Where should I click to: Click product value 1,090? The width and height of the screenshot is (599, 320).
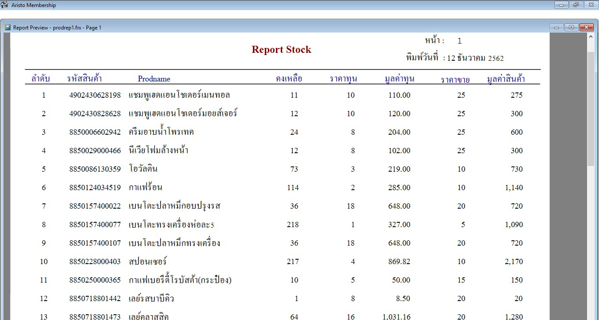pyautogui.click(x=514, y=224)
